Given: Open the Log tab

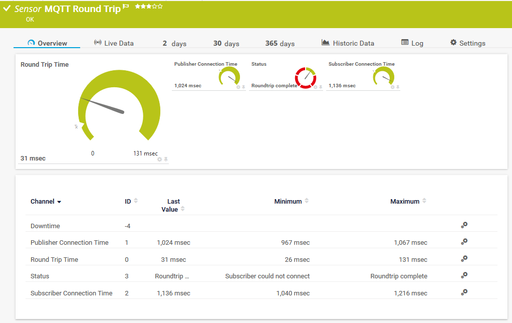Looking at the screenshot, I should 412,43.
